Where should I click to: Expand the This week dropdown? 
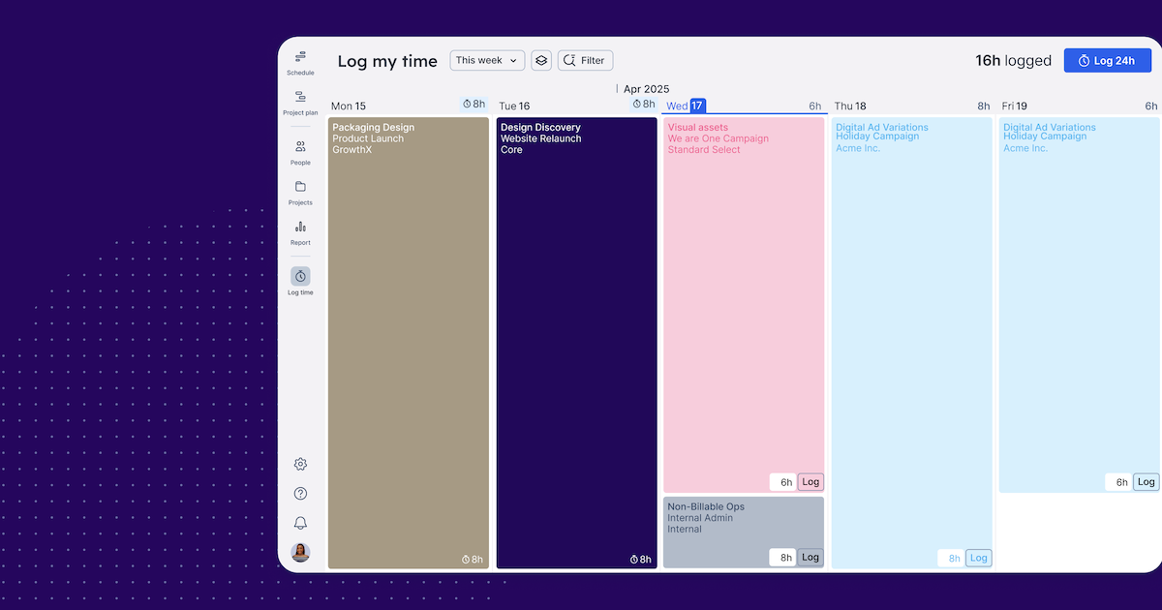487,60
